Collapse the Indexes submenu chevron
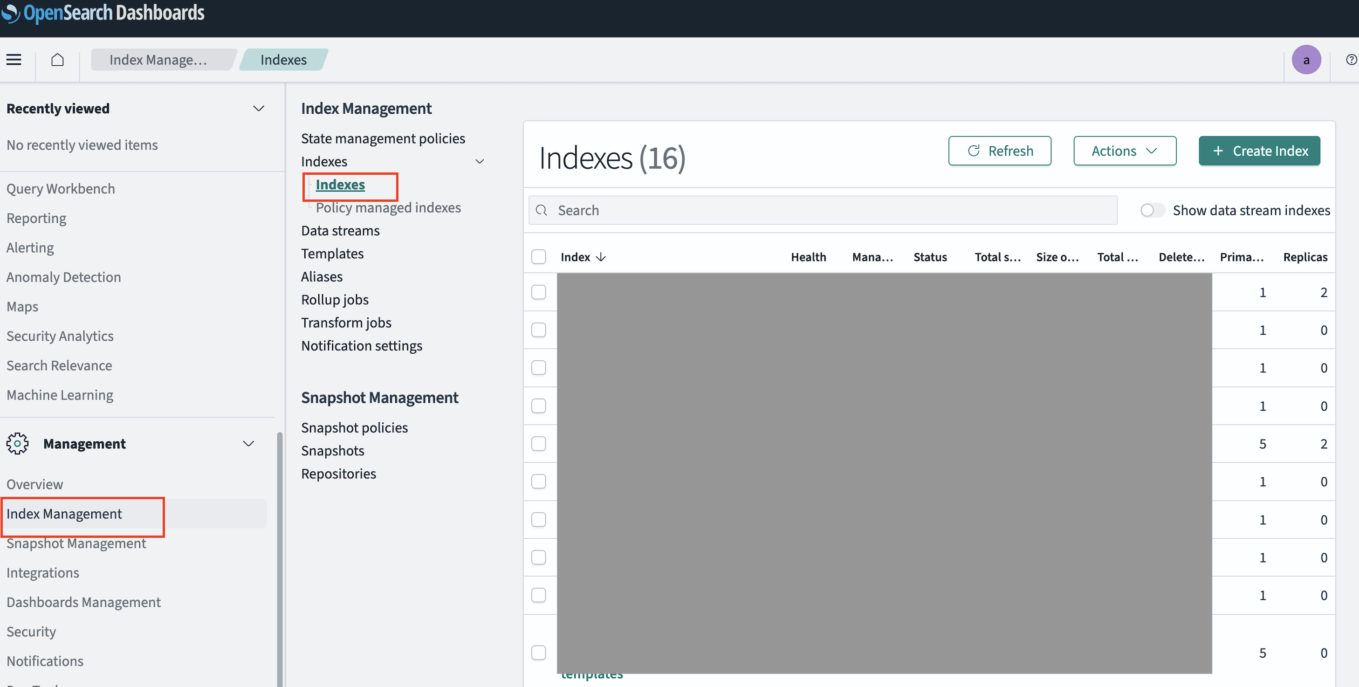The height and width of the screenshot is (687, 1359). click(x=480, y=161)
